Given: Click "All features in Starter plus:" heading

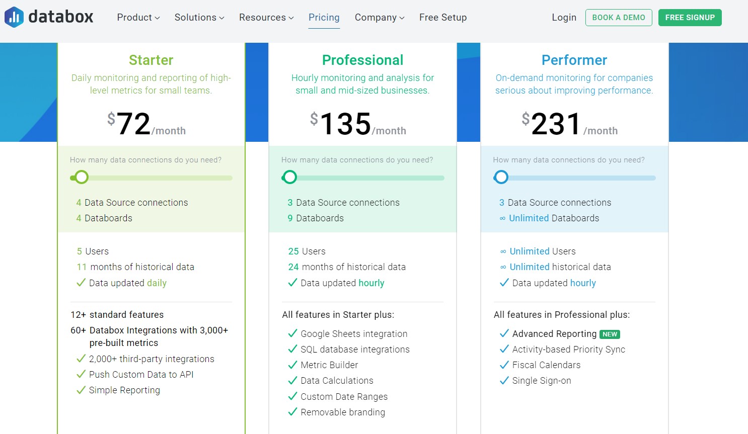Looking at the screenshot, I should coord(338,315).
